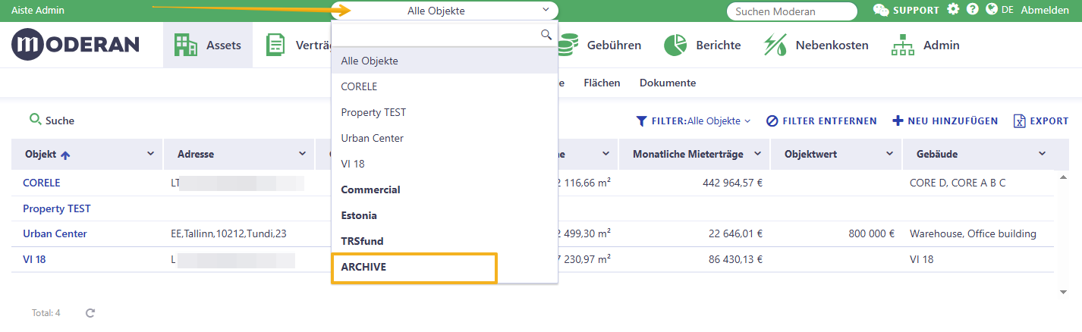Select the Estonia group option
The width and height of the screenshot is (1082, 332).
(445, 215)
